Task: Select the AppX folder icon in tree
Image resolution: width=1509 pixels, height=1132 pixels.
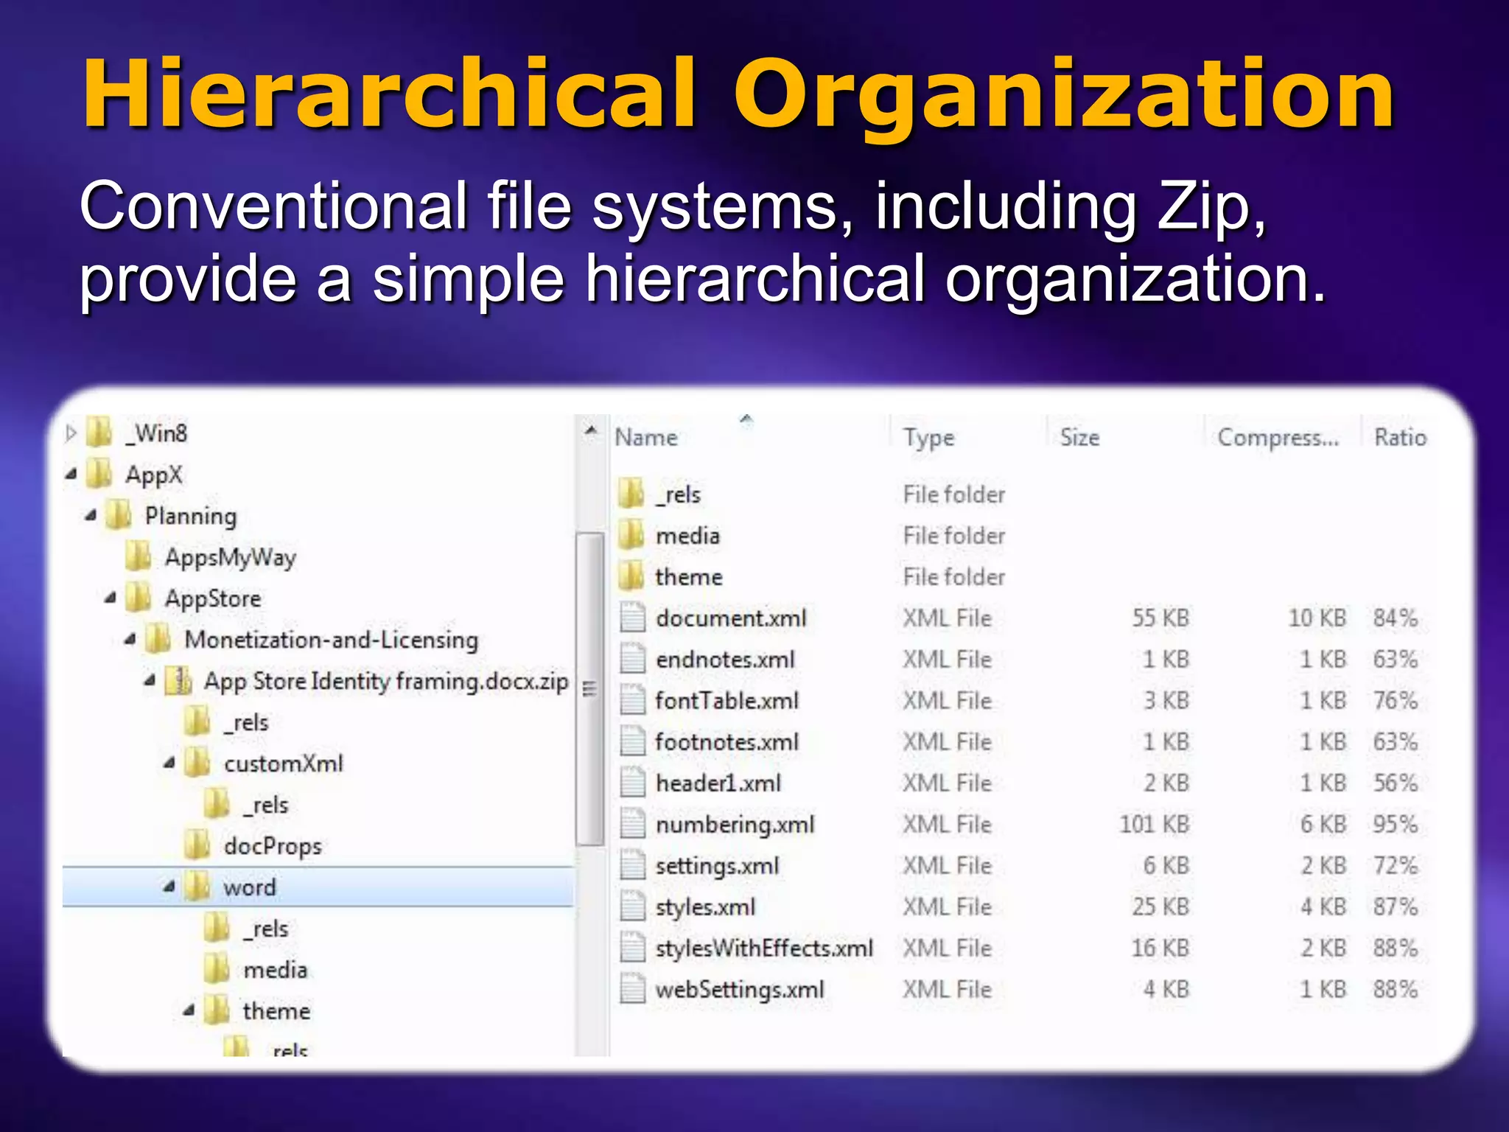Action: coord(99,474)
